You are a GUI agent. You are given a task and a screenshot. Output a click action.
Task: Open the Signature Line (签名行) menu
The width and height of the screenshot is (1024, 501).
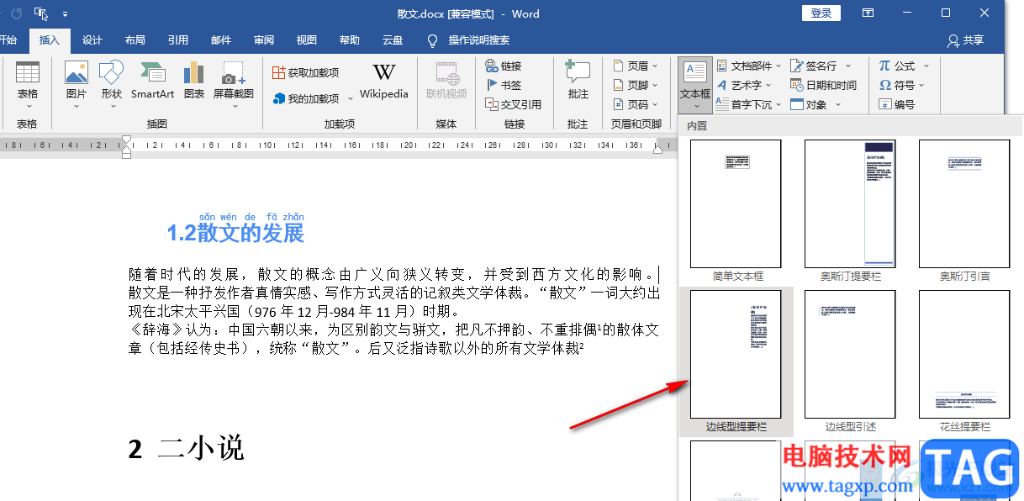821,66
